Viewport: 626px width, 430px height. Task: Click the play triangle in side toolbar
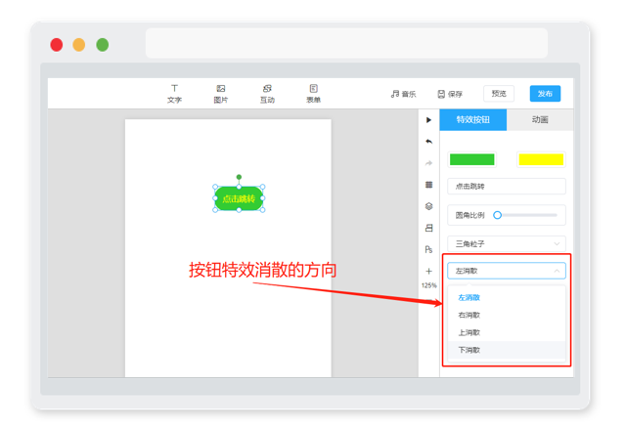(428, 119)
